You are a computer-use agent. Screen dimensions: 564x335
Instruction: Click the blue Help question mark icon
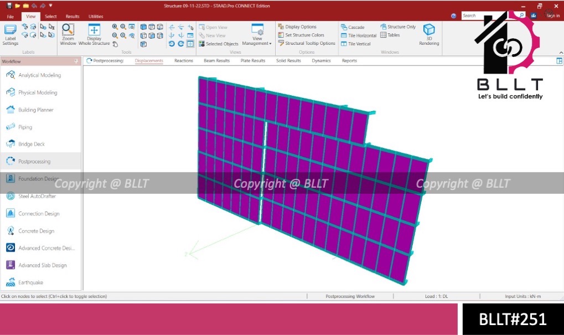pos(453,16)
